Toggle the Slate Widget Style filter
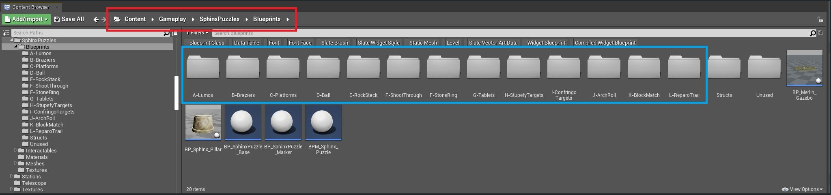Screen dimensions: 831x195 click(x=379, y=43)
